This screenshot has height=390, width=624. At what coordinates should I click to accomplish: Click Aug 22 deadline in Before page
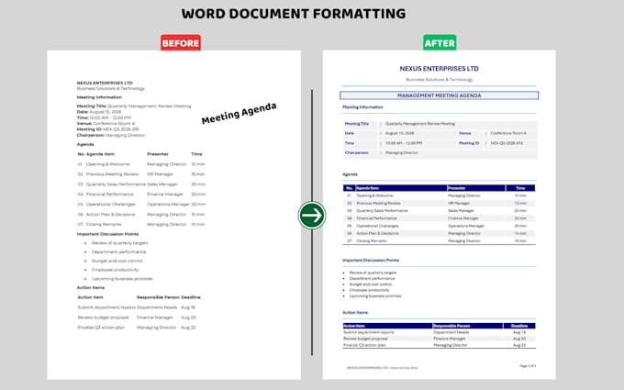point(188,328)
